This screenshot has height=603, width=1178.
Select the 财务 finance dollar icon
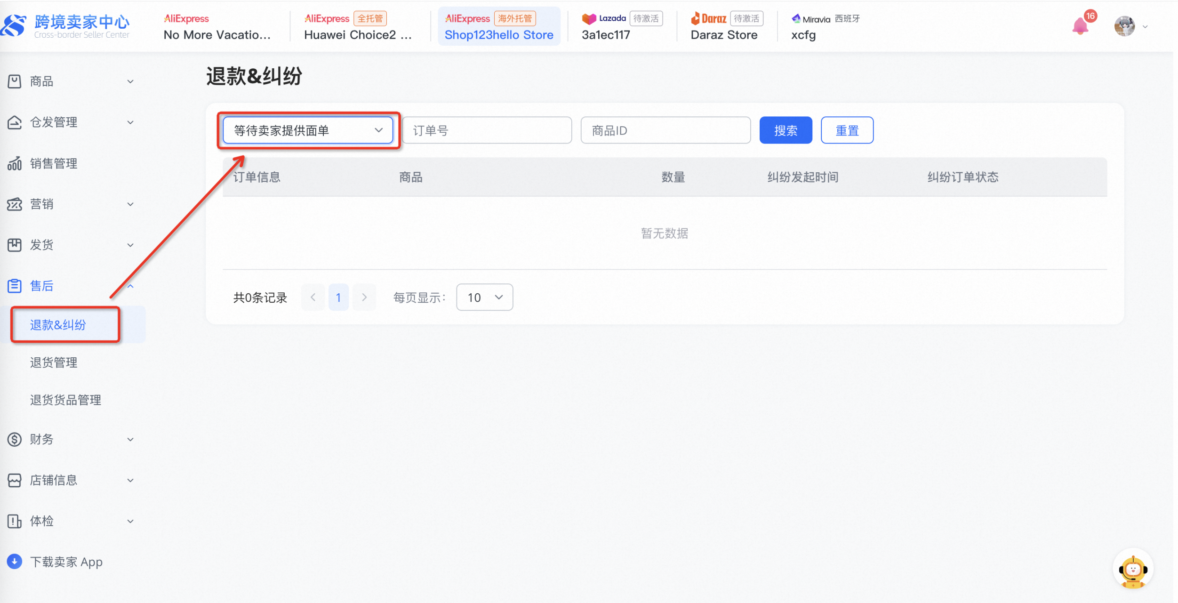[x=15, y=439]
